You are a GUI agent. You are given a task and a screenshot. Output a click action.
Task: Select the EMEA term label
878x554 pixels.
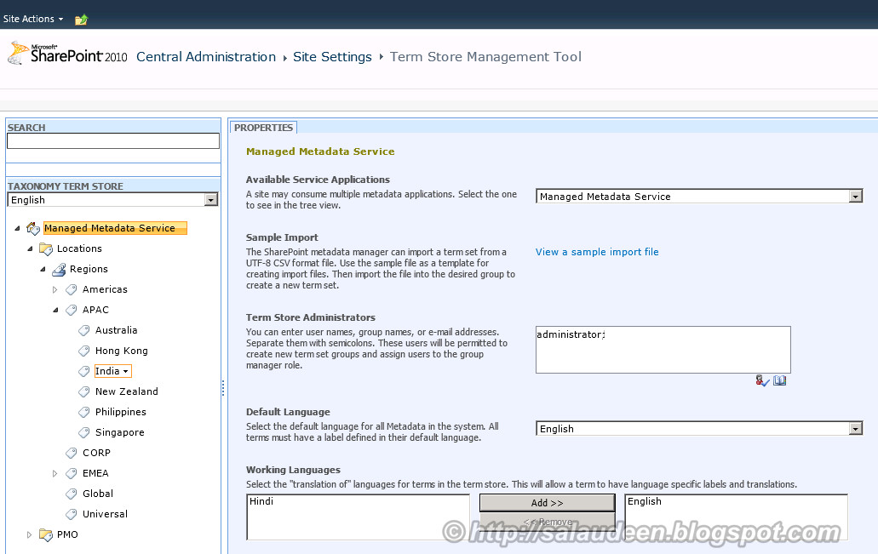[x=95, y=473]
